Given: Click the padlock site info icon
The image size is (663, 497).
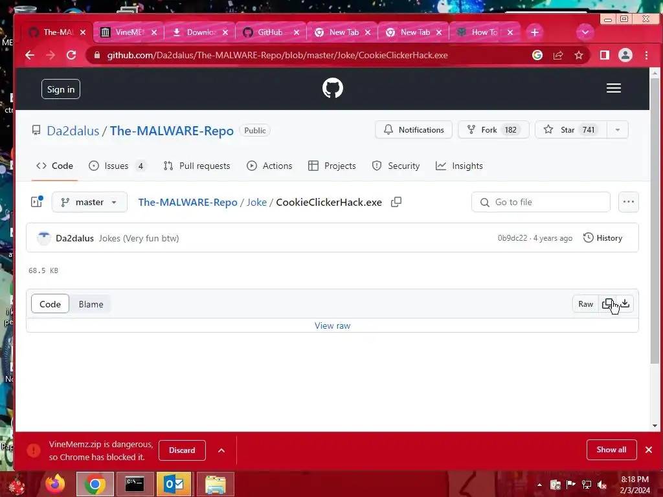Looking at the screenshot, I should point(97,55).
